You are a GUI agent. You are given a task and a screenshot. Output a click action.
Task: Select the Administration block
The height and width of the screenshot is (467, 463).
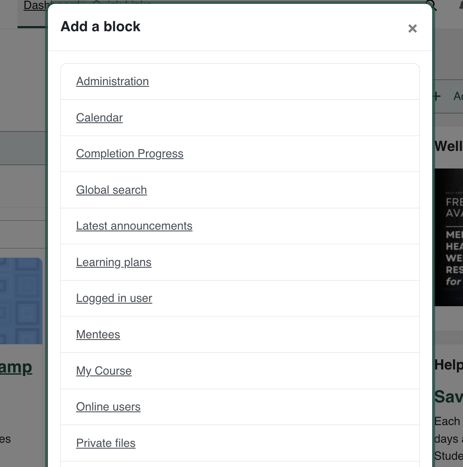click(x=112, y=81)
